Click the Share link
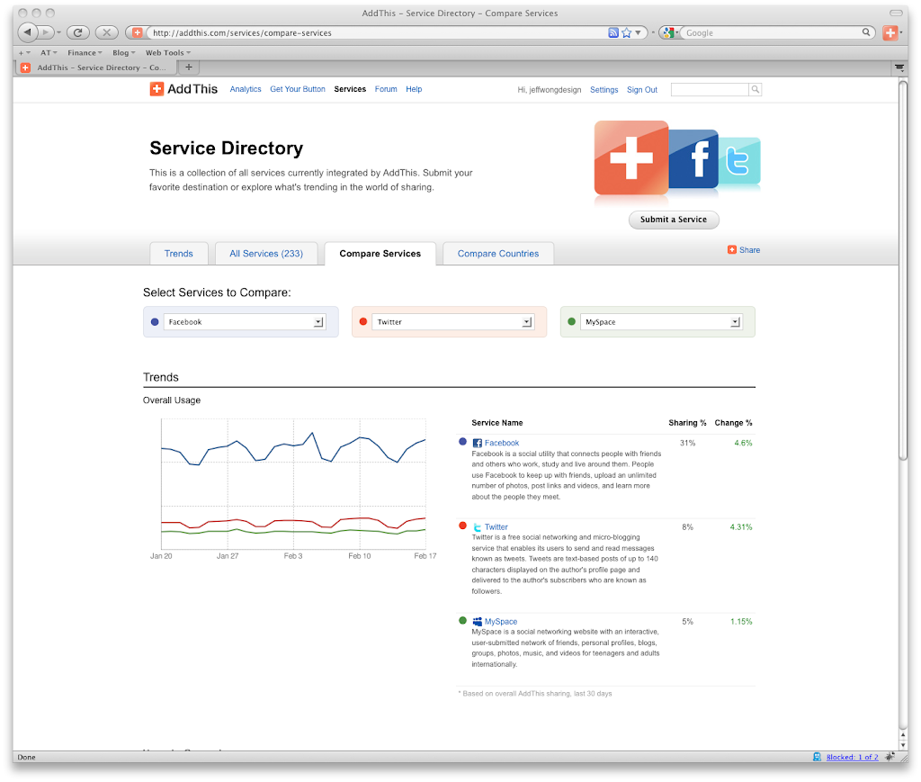 (x=749, y=249)
